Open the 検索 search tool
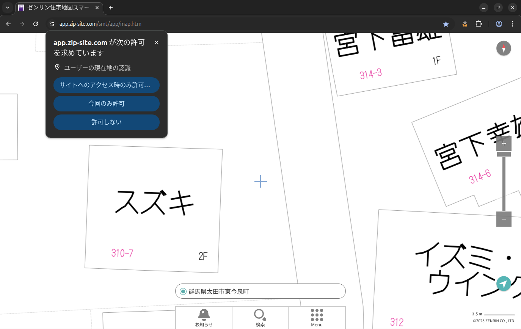The height and width of the screenshot is (329, 521). 260,318
